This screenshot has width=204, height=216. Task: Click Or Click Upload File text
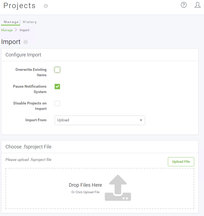85,192
